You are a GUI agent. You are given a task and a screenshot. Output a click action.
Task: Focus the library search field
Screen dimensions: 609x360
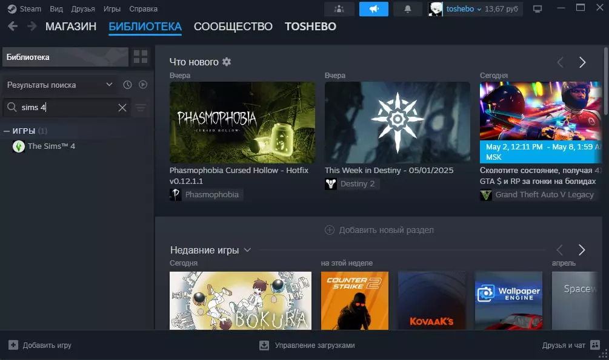[67, 108]
